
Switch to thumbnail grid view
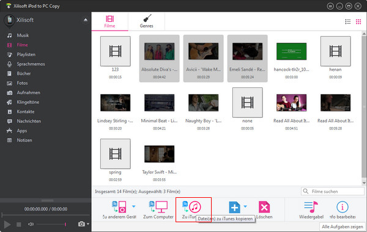(x=358, y=22)
